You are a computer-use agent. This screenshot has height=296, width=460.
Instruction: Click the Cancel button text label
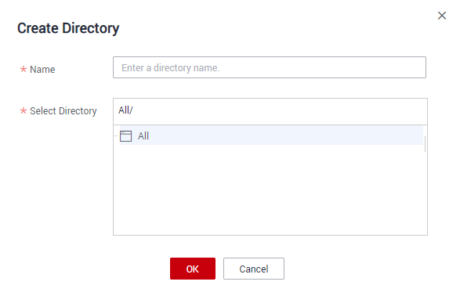tap(254, 269)
